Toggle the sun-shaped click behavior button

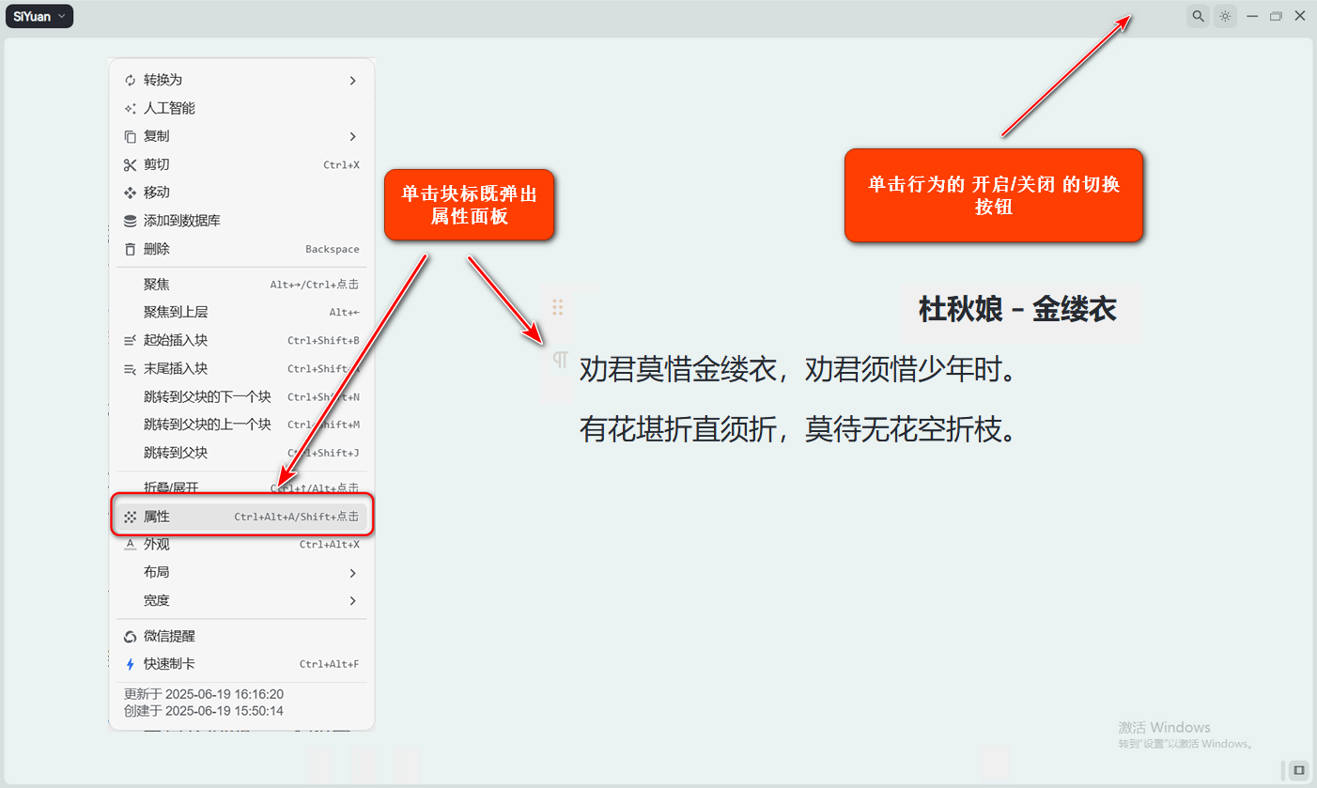pyautogui.click(x=1225, y=16)
